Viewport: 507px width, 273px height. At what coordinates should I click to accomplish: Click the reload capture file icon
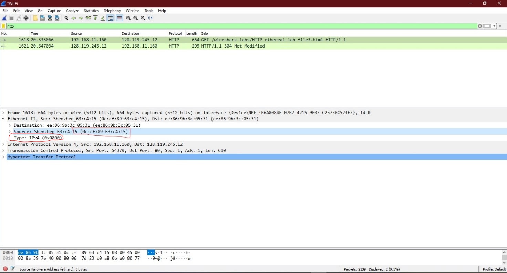point(57,18)
